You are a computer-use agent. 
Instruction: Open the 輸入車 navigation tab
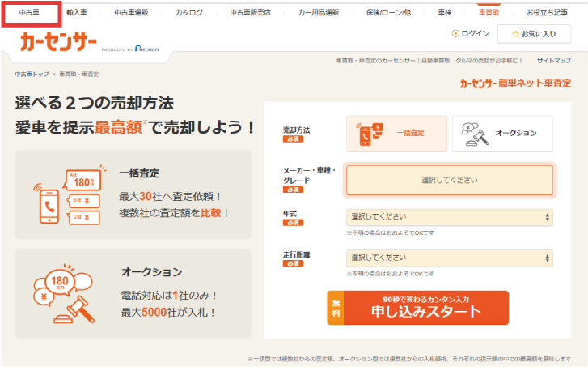[x=77, y=13]
